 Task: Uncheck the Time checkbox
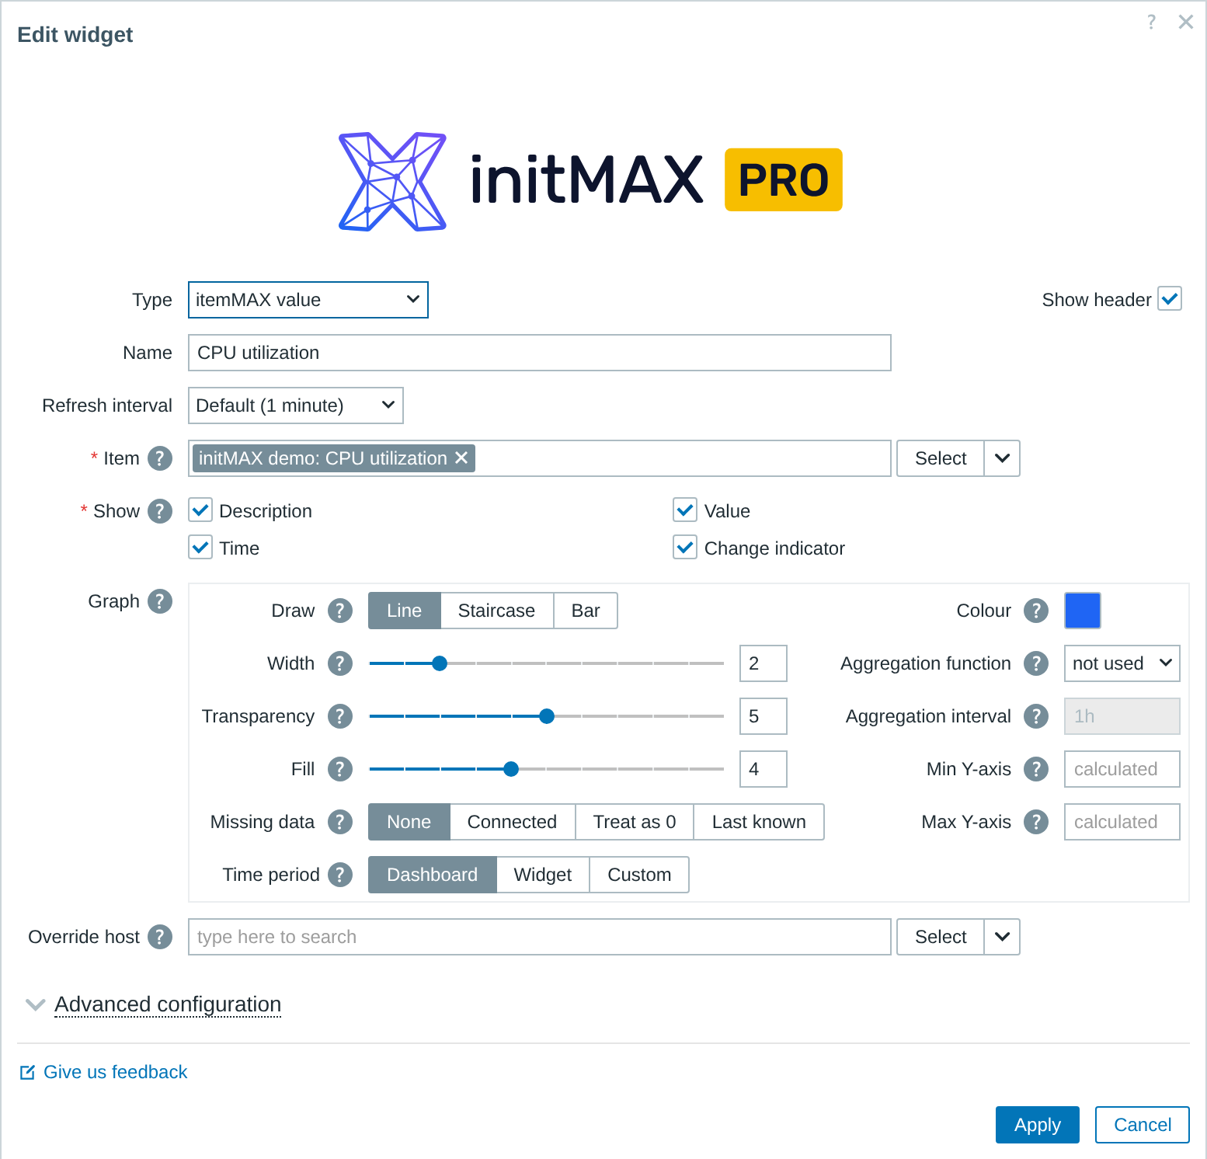[200, 548]
